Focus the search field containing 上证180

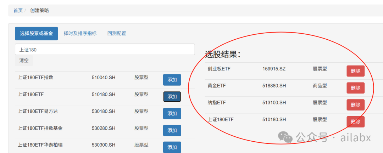[x=105, y=49]
